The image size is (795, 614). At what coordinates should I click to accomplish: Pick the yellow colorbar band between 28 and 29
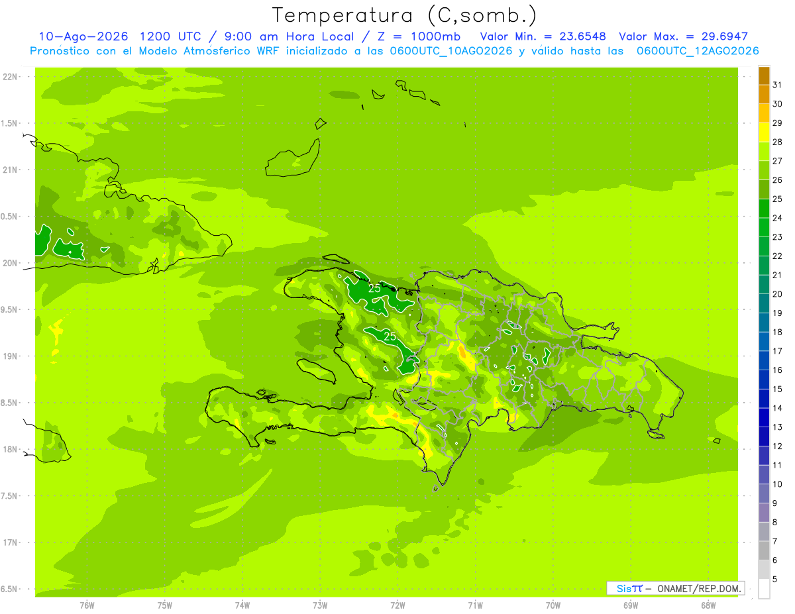[764, 133]
